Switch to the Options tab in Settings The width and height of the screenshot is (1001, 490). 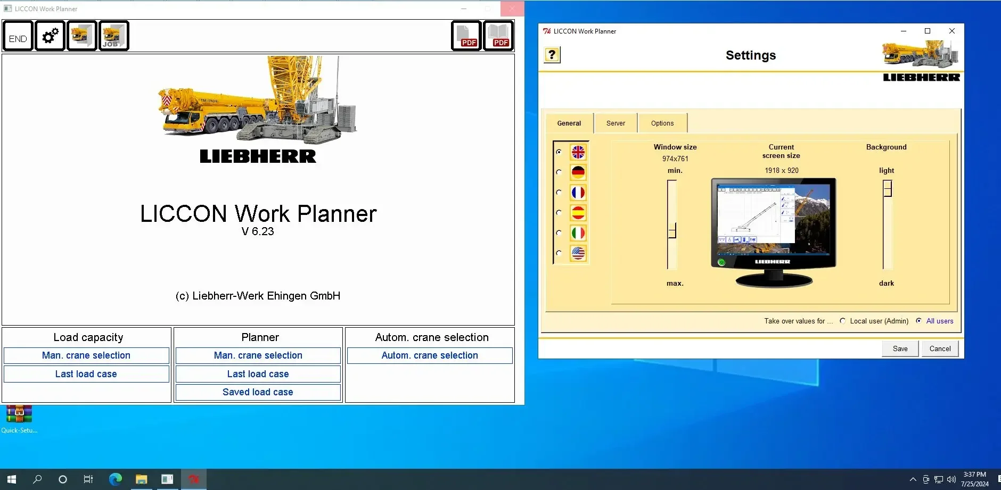click(662, 123)
